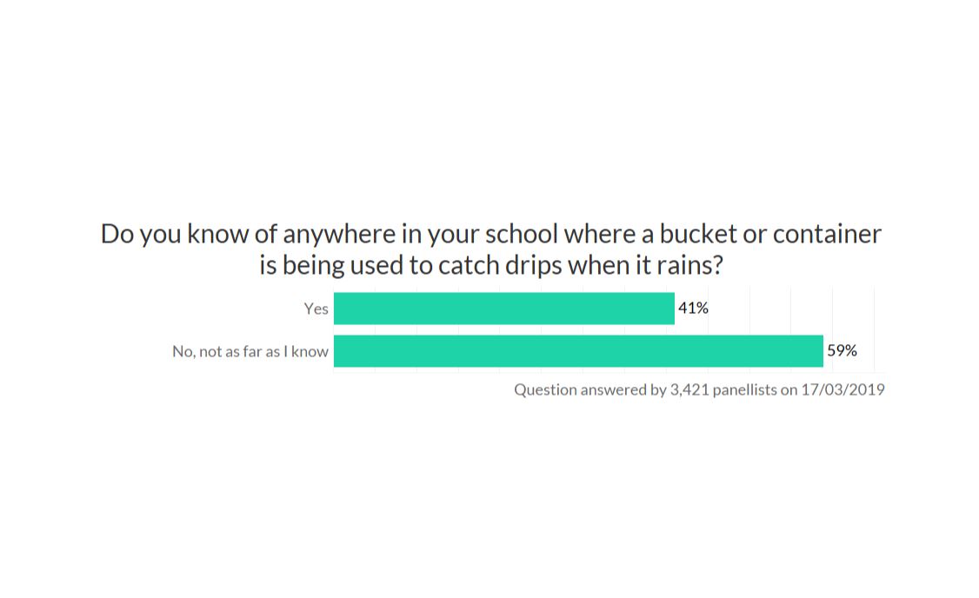This screenshot has height=598, width=979.
Task: Select the "No, not as far as I know" label
Action: (250, 351)
